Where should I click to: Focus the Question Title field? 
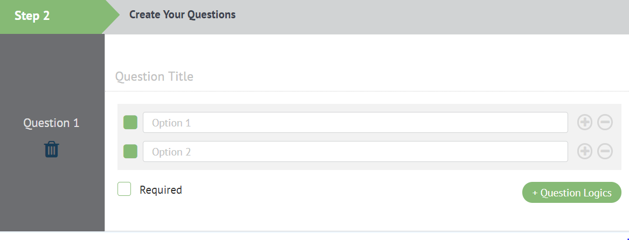(x=367, y=76)
